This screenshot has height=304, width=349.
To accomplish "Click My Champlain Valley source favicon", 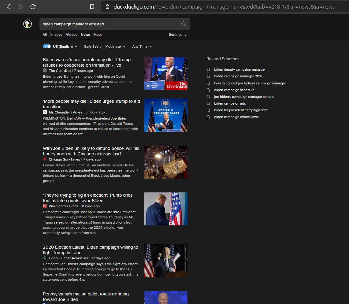I will [x=45, y=112].
